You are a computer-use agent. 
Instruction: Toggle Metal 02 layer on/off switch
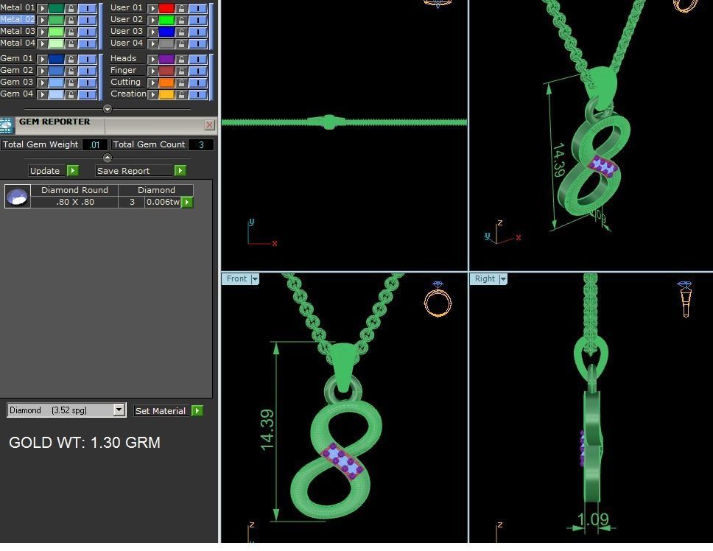[88, 20]
